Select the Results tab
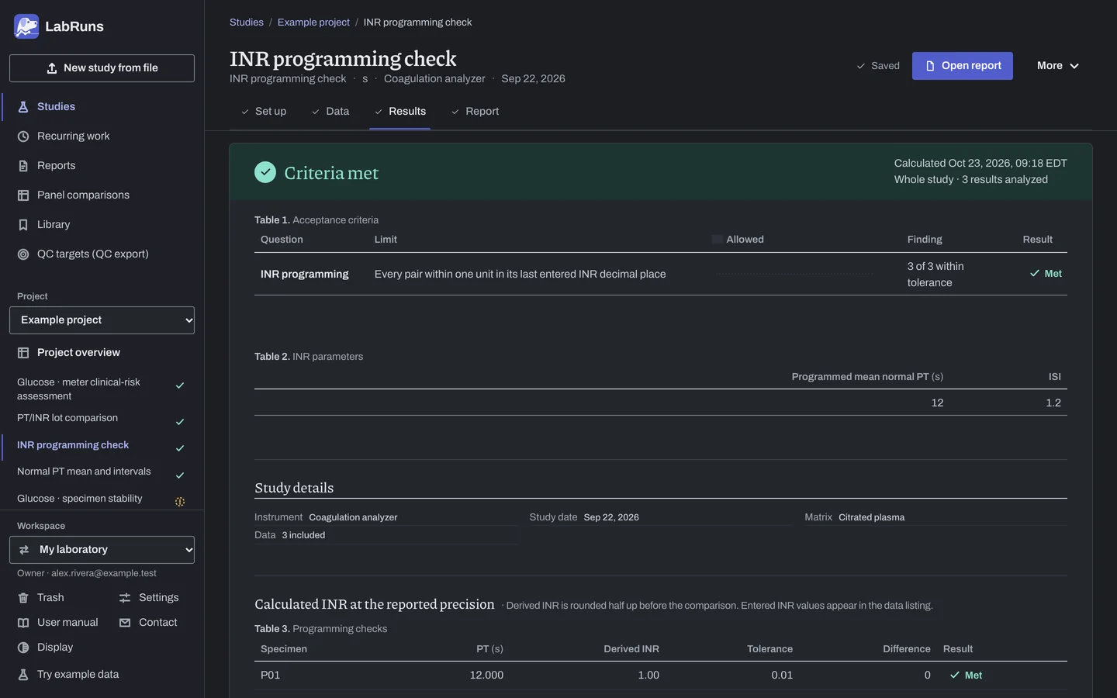The height and width of the screenshot is (698, 1117). point(400,112)
